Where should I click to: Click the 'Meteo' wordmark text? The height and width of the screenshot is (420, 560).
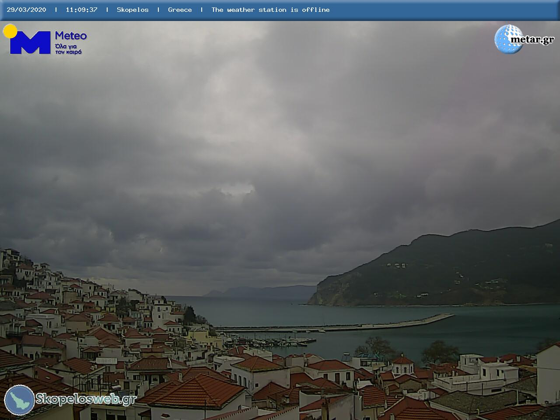[x=71, y=35]
